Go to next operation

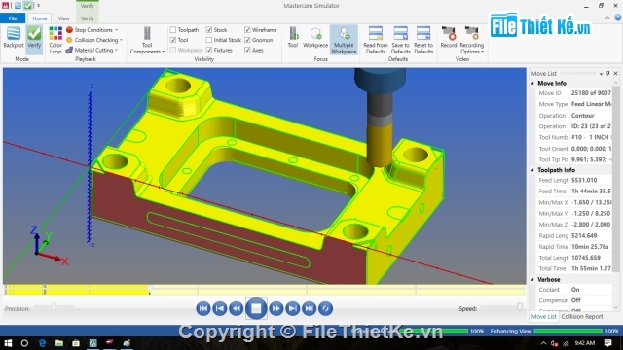pos(292,308)
